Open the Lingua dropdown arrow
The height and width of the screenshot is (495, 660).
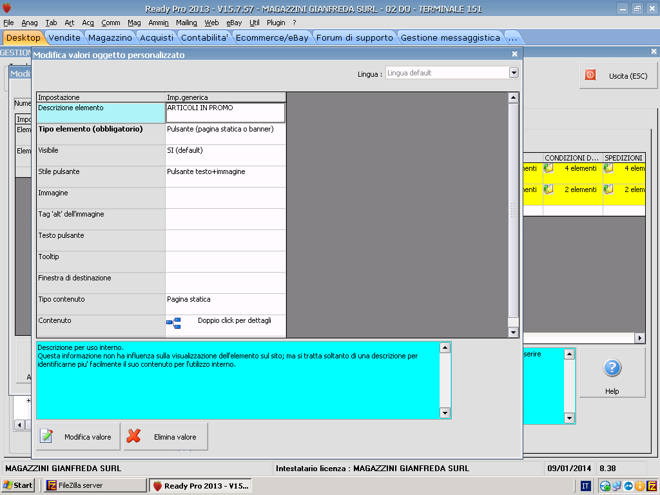pos(514,73)
